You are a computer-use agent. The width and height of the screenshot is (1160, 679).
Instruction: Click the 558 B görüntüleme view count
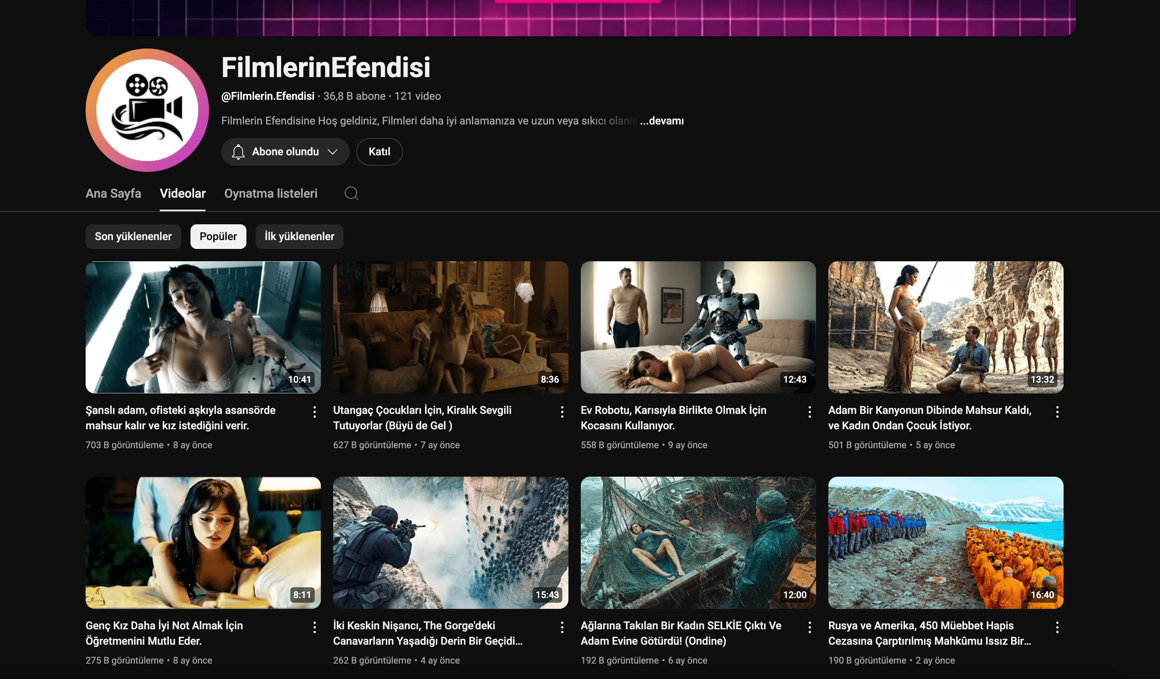pyautogui.click(x=620, y=445)
